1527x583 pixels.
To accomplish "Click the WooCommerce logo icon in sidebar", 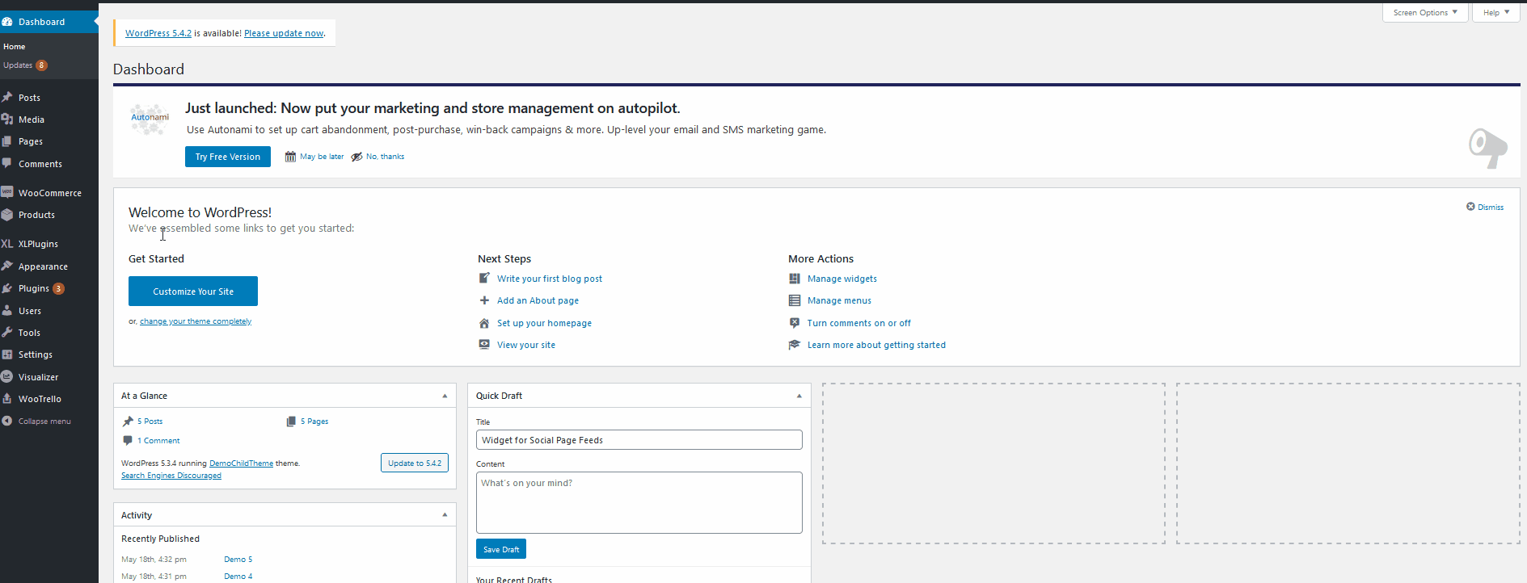I will (7, 192).
